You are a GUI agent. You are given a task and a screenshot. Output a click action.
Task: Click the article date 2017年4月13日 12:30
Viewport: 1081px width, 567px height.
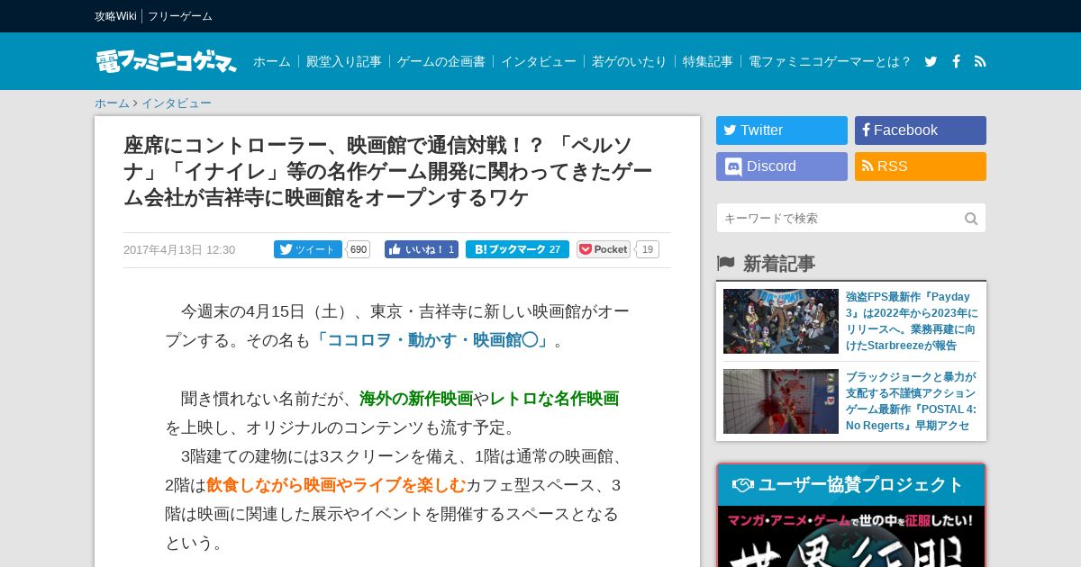(x=179, y=250)
